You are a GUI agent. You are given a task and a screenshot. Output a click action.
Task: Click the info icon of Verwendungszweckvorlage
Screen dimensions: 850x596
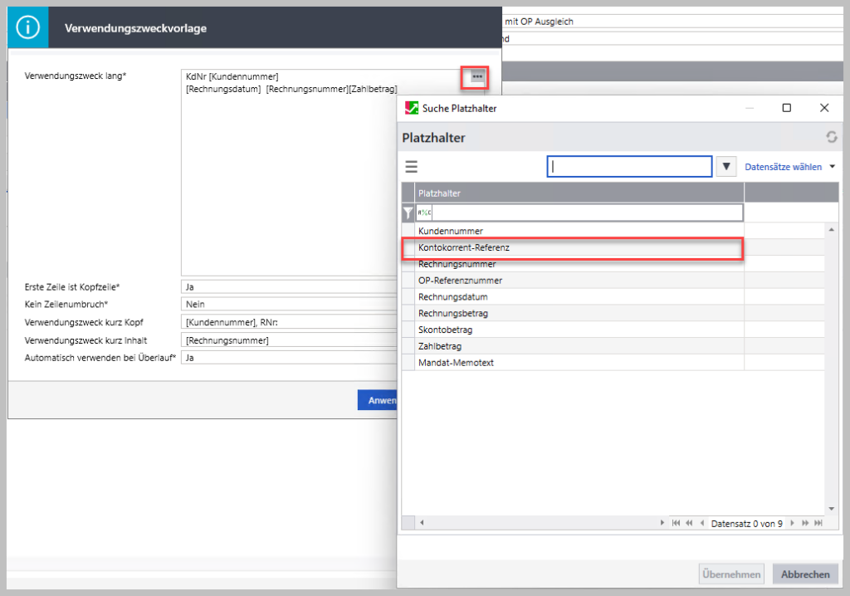28,28
